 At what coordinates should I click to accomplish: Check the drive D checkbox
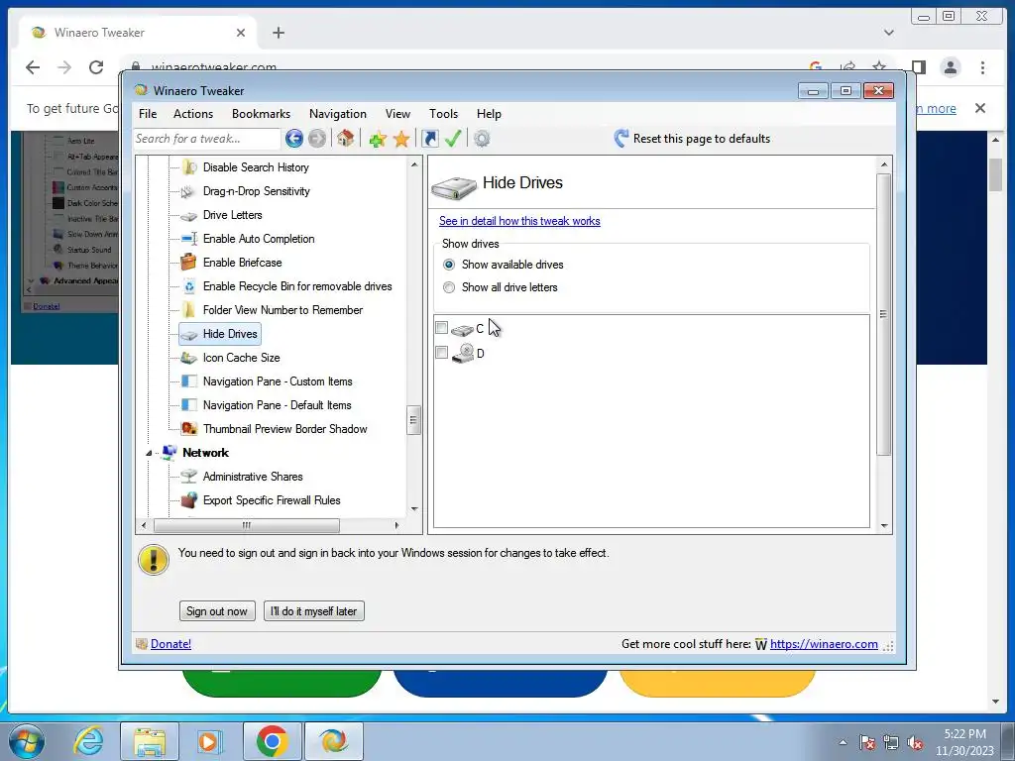click(441, 352)
